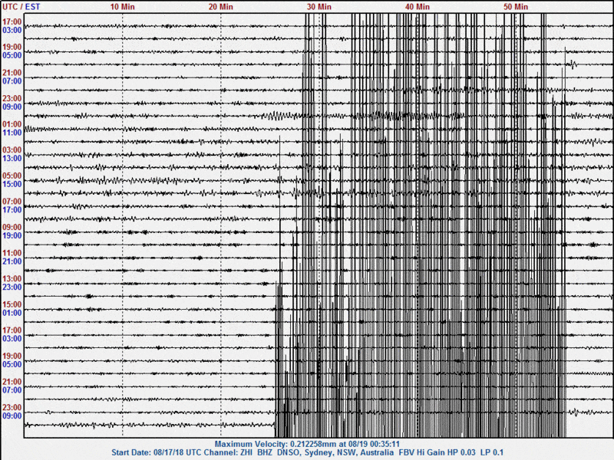Viewport: 614px width, 460px height.
Task: Select the 05:00 UTC row label
Action: [12, 176]
